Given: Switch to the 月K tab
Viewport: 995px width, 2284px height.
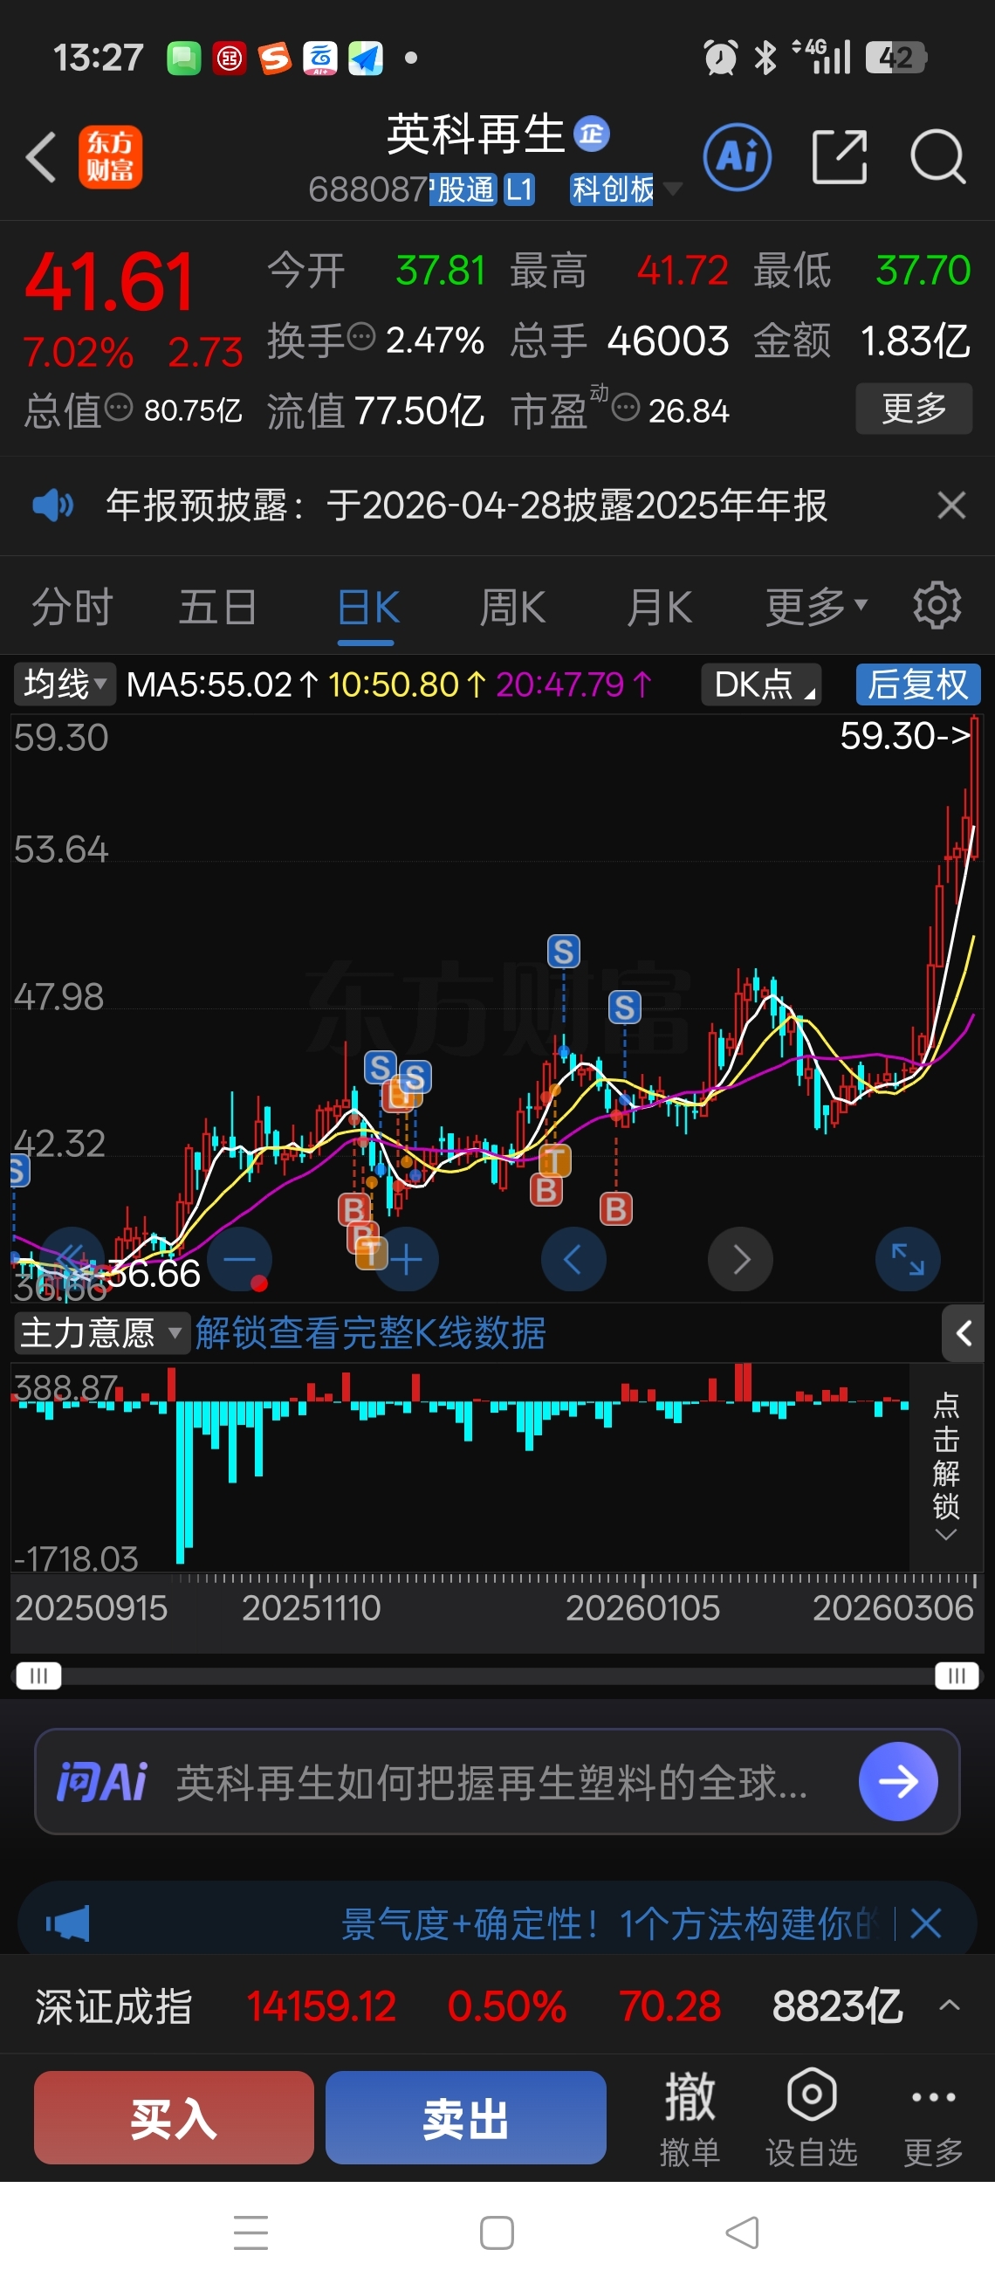Looking at the screenshot, I should [658, 608].
